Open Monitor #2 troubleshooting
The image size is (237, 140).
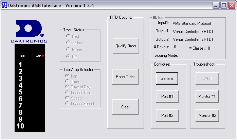(207, 116)
